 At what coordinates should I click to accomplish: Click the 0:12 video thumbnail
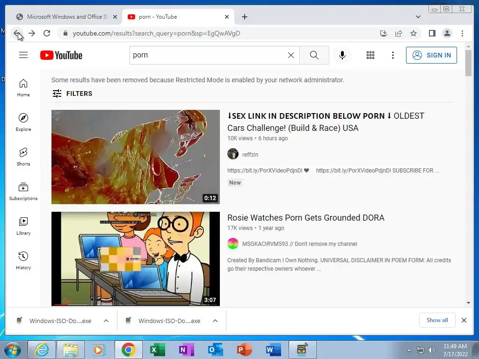(x=136, y=157)
